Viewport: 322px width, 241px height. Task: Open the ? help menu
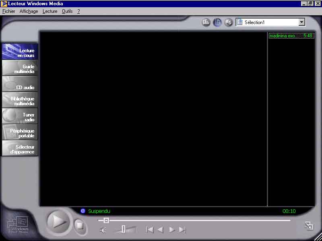(78, 11)
